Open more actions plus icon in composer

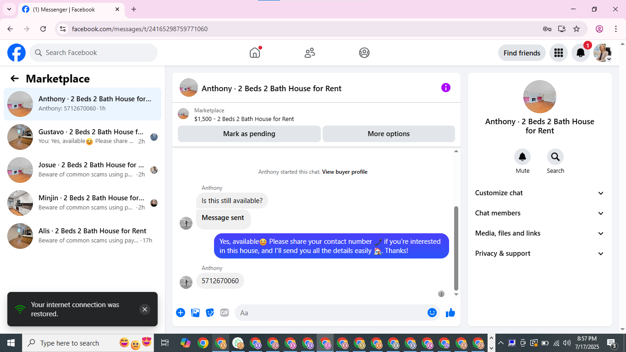point(181,313)
